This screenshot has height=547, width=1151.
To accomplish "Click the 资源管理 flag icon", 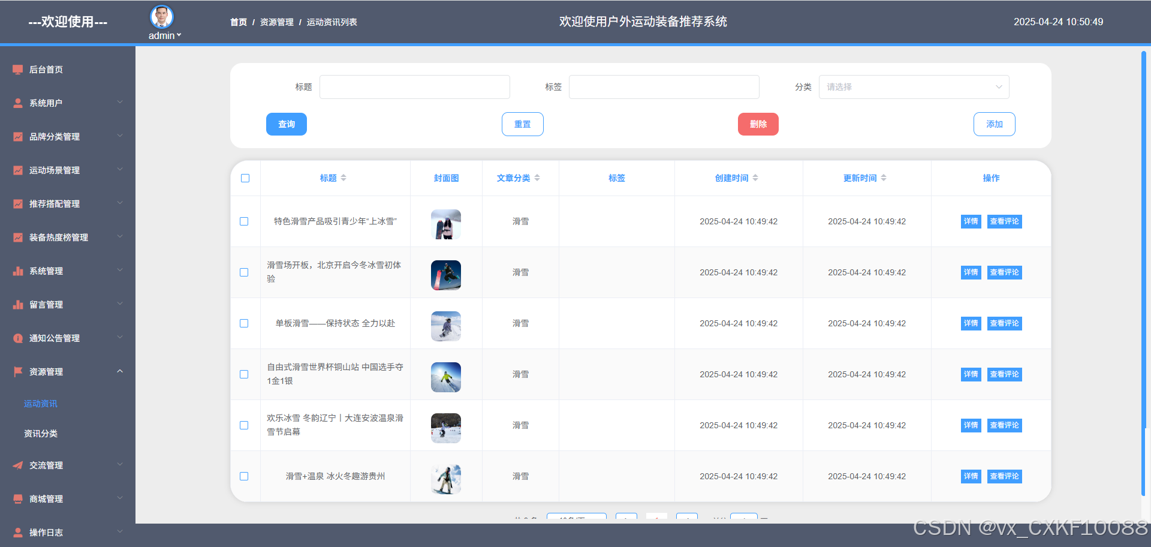I will click(18, 372).
